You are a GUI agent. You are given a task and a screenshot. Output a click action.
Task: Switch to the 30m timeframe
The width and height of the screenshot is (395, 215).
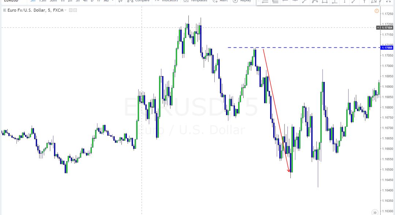click(53, 1)
